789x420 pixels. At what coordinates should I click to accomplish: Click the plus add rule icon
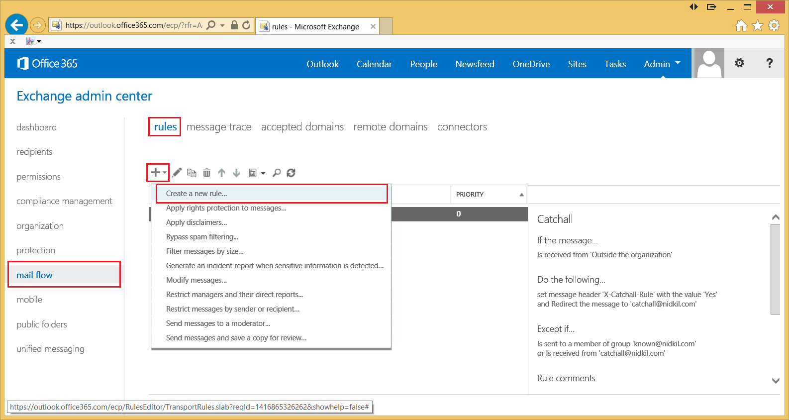click(x=156, y=173)
